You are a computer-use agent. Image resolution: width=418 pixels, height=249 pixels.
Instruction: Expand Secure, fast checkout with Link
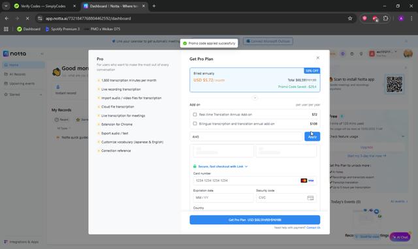pos(223,166)
